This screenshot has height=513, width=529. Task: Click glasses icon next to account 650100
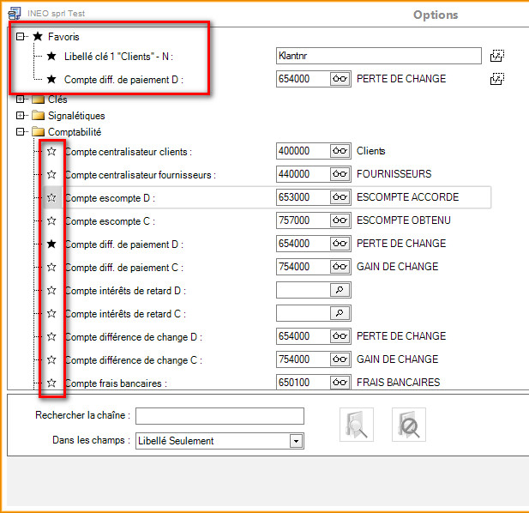coord(340,383)
